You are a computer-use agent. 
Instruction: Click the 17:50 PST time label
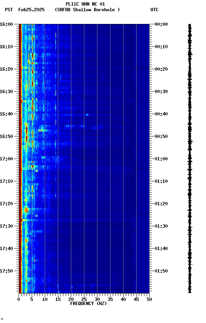pos(6,271)
